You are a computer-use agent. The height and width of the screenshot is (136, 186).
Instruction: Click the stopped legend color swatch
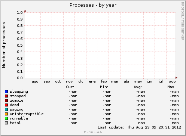point(6,96)
